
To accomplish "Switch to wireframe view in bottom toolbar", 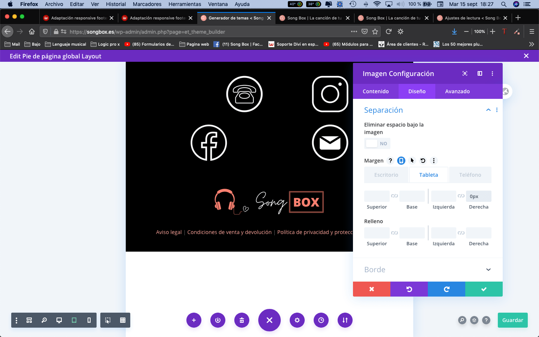I will click(x=29, y=320).
